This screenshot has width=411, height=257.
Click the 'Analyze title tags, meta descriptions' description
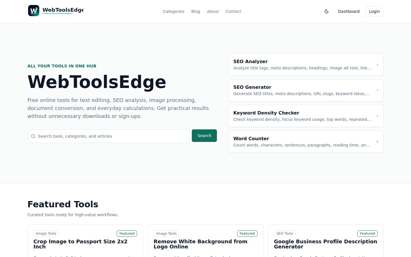(x=302, y=68)
